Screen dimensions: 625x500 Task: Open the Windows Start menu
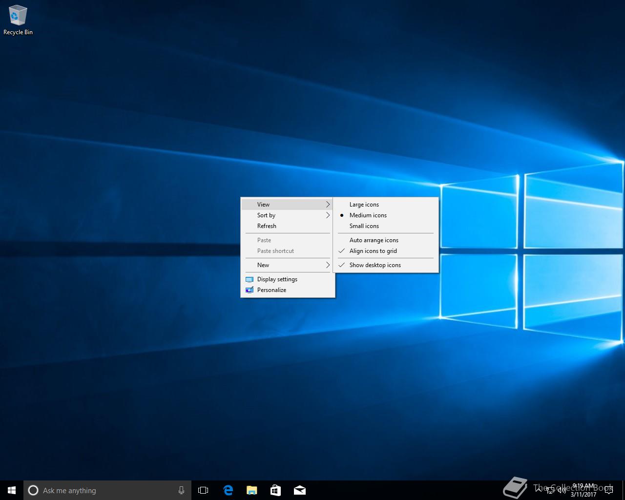pos(12,490)
